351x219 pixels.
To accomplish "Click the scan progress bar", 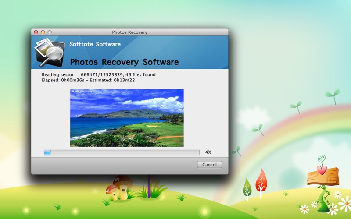I will click(122, 152).
